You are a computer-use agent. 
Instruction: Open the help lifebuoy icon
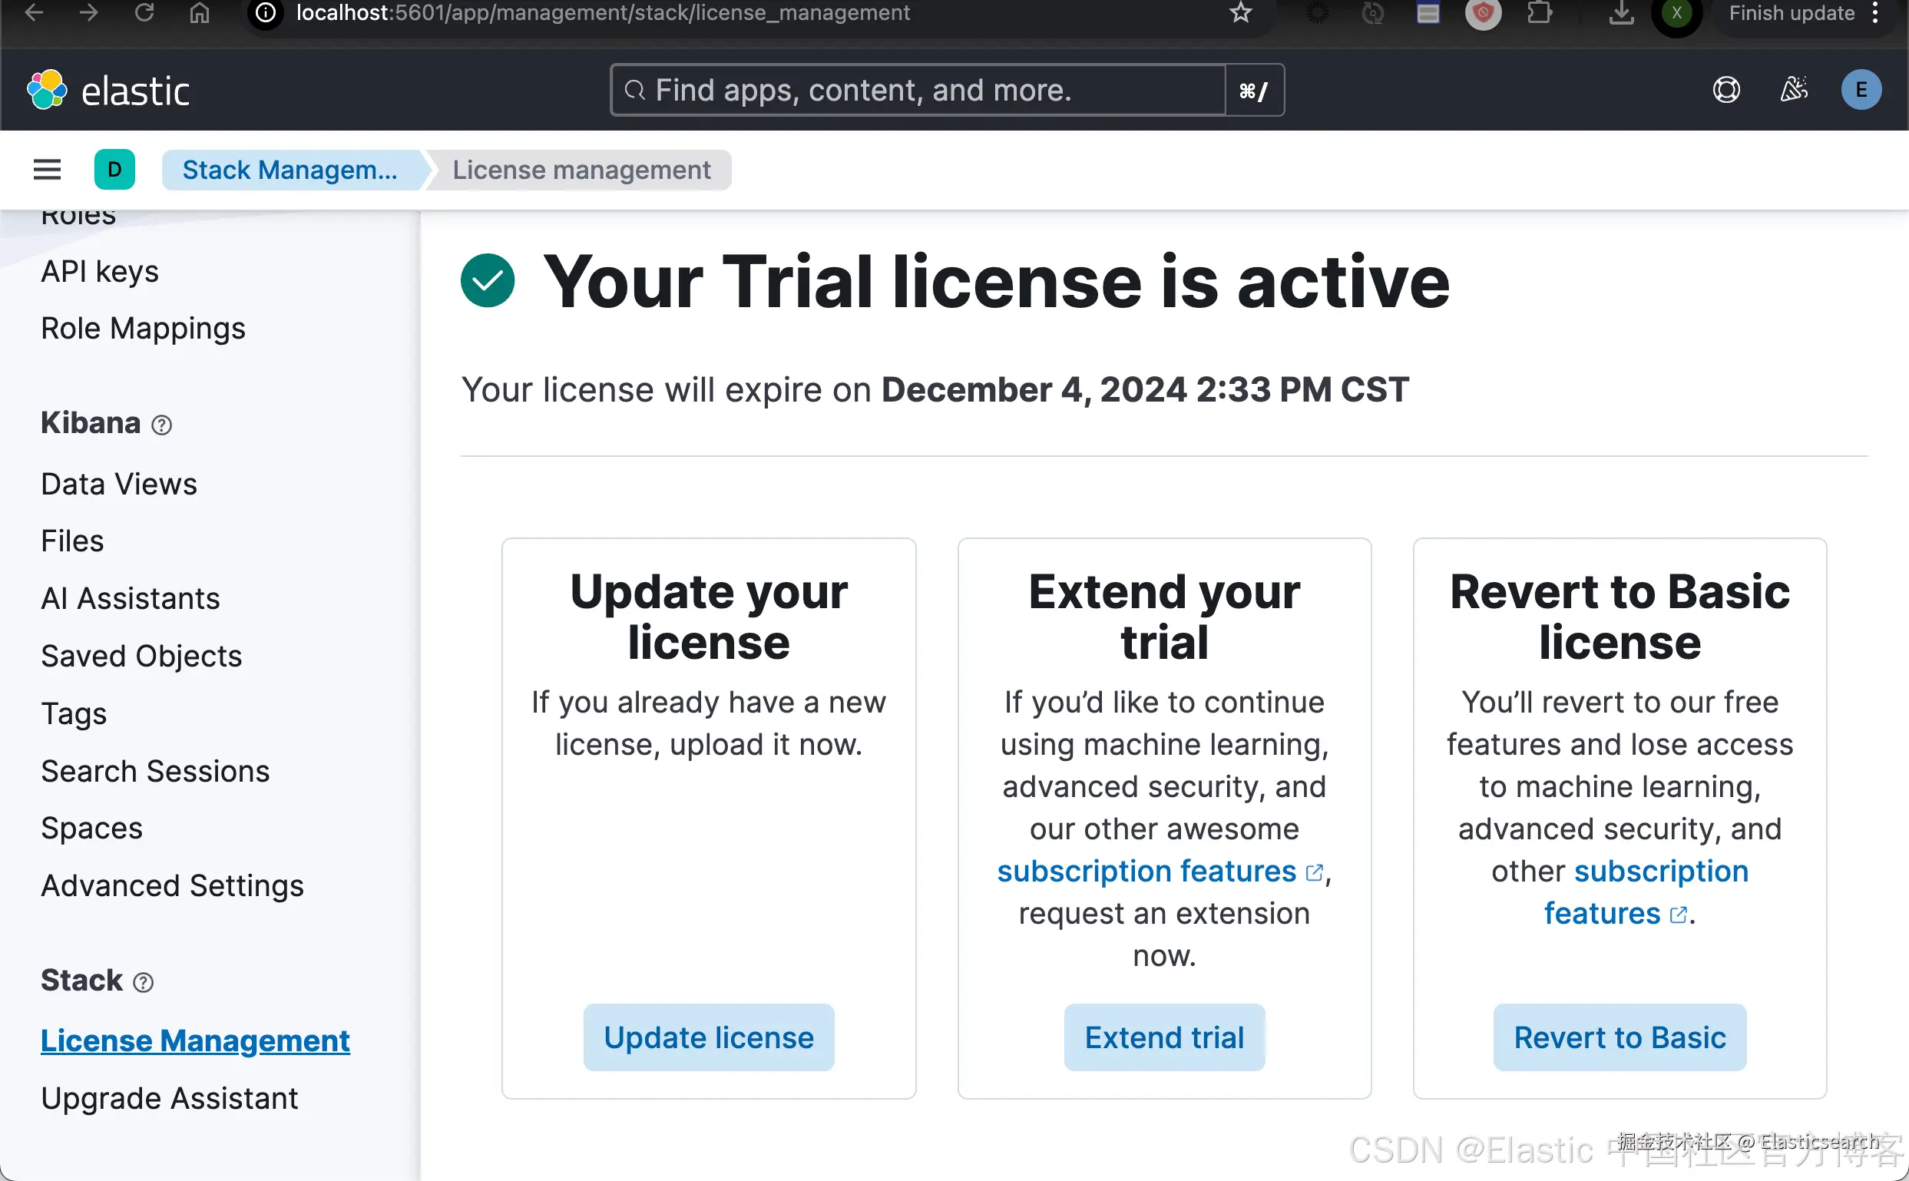(1726, 90)
